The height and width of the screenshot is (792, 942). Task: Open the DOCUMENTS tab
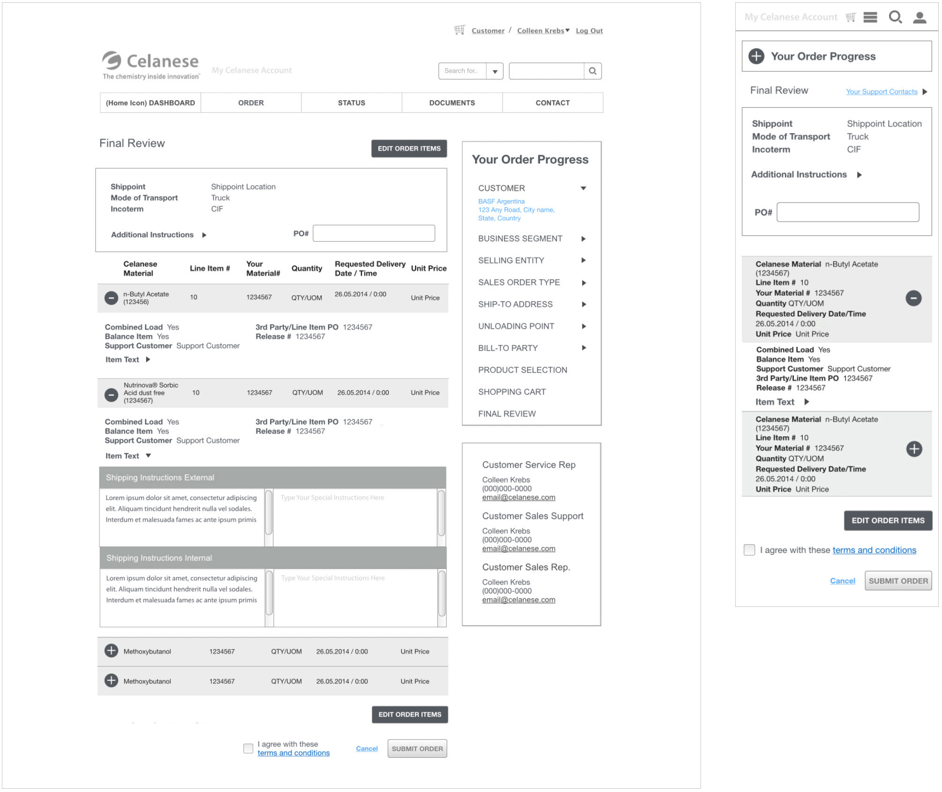(452, 103)
